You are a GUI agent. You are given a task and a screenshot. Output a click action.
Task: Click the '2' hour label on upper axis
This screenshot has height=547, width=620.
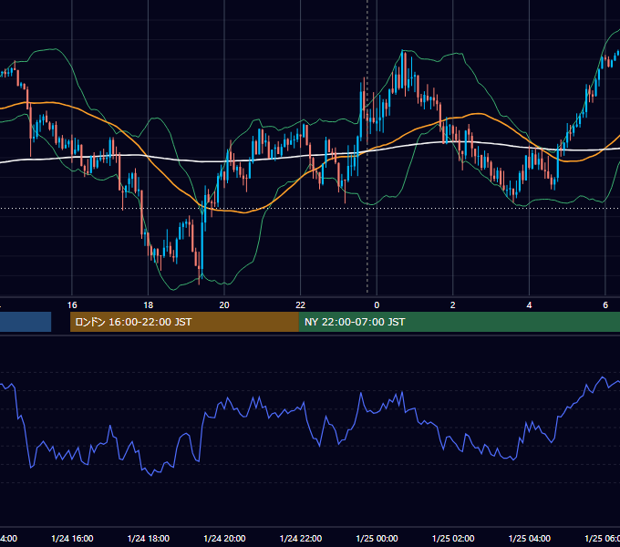point(453,305)
